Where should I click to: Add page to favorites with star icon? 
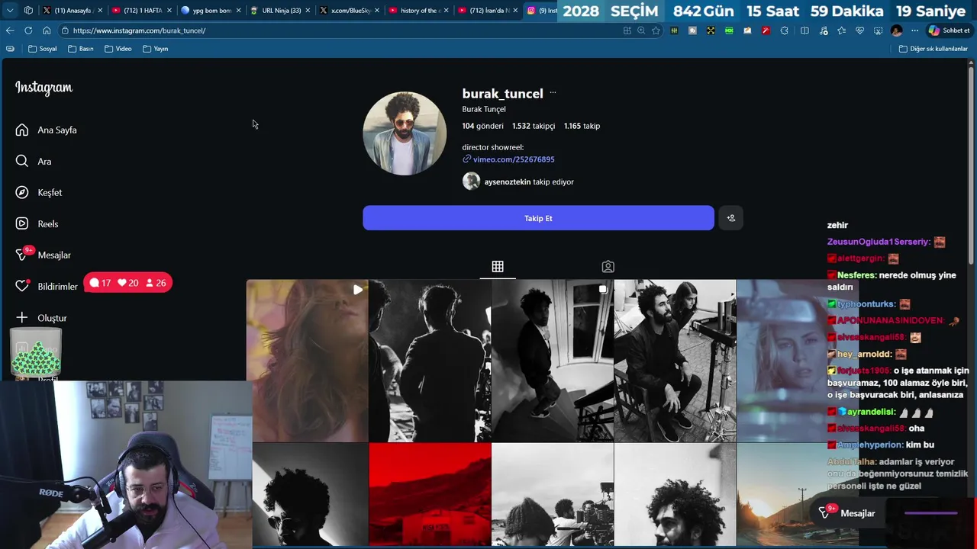[x=656, y=30]
